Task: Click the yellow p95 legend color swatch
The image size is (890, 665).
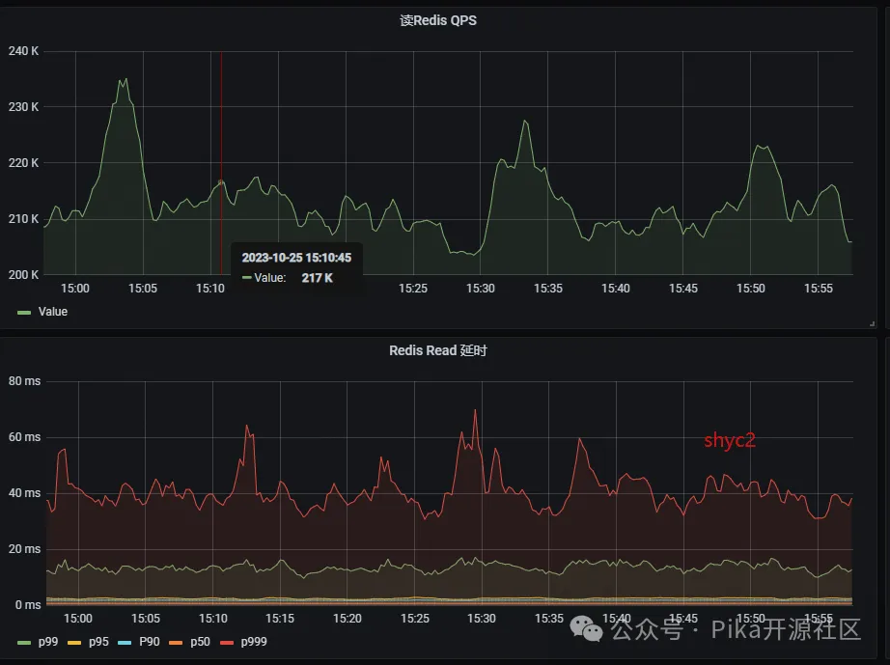Action: click(74, 643)
